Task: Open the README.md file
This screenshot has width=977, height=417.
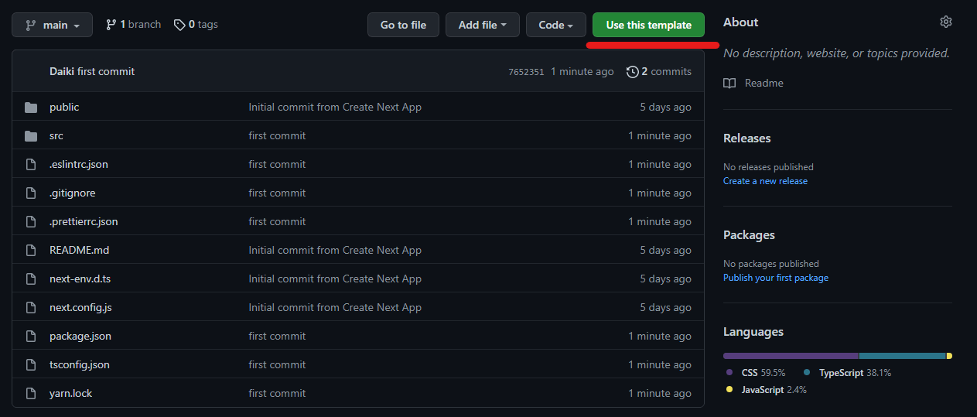Action: tap(79, 250)
